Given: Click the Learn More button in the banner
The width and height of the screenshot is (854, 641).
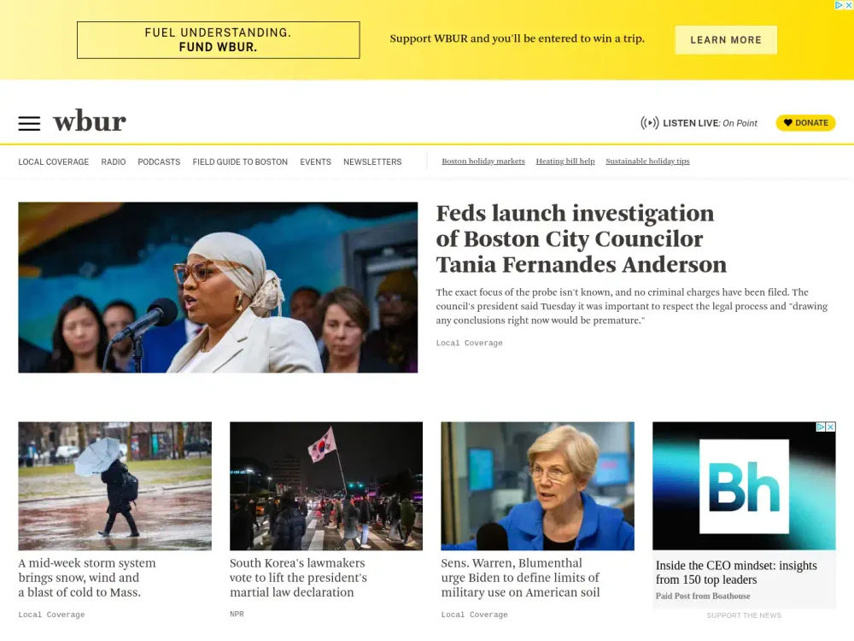Looking at the screenshot, I should (726, 39).
